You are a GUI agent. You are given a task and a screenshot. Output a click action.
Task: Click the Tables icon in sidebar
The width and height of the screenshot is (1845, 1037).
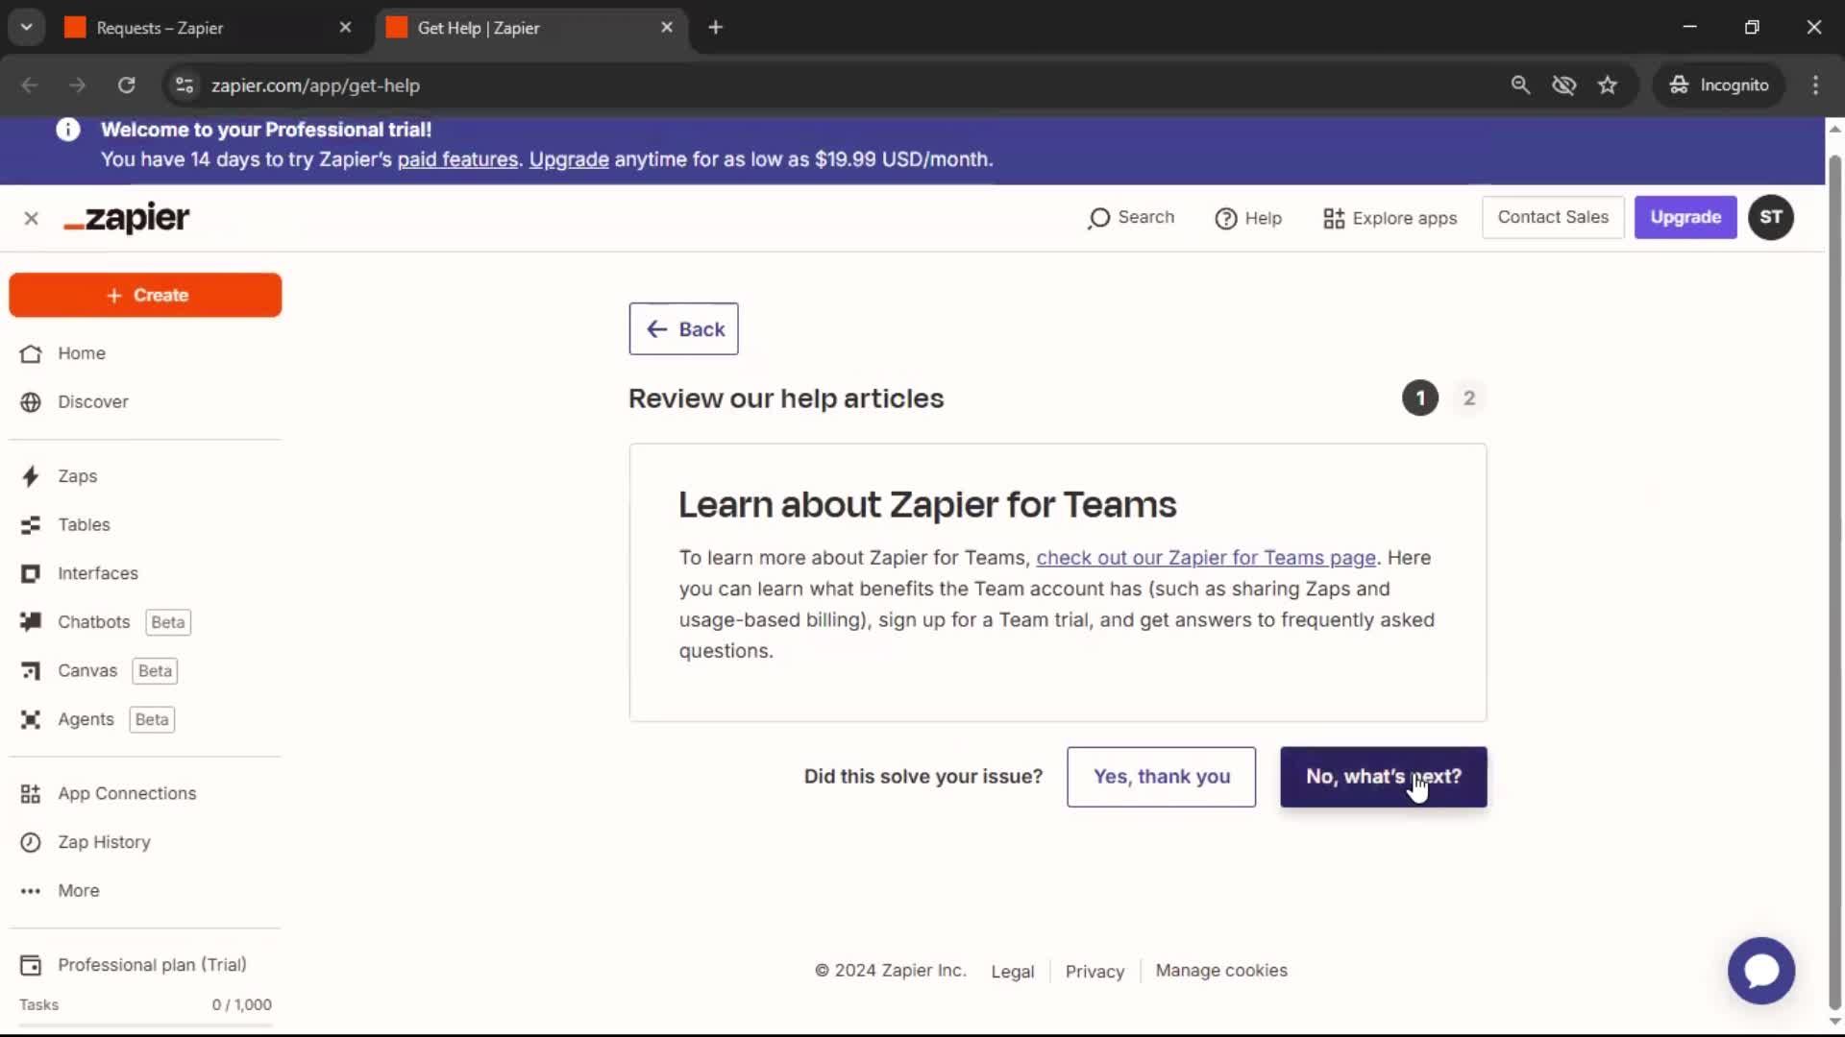31,525
